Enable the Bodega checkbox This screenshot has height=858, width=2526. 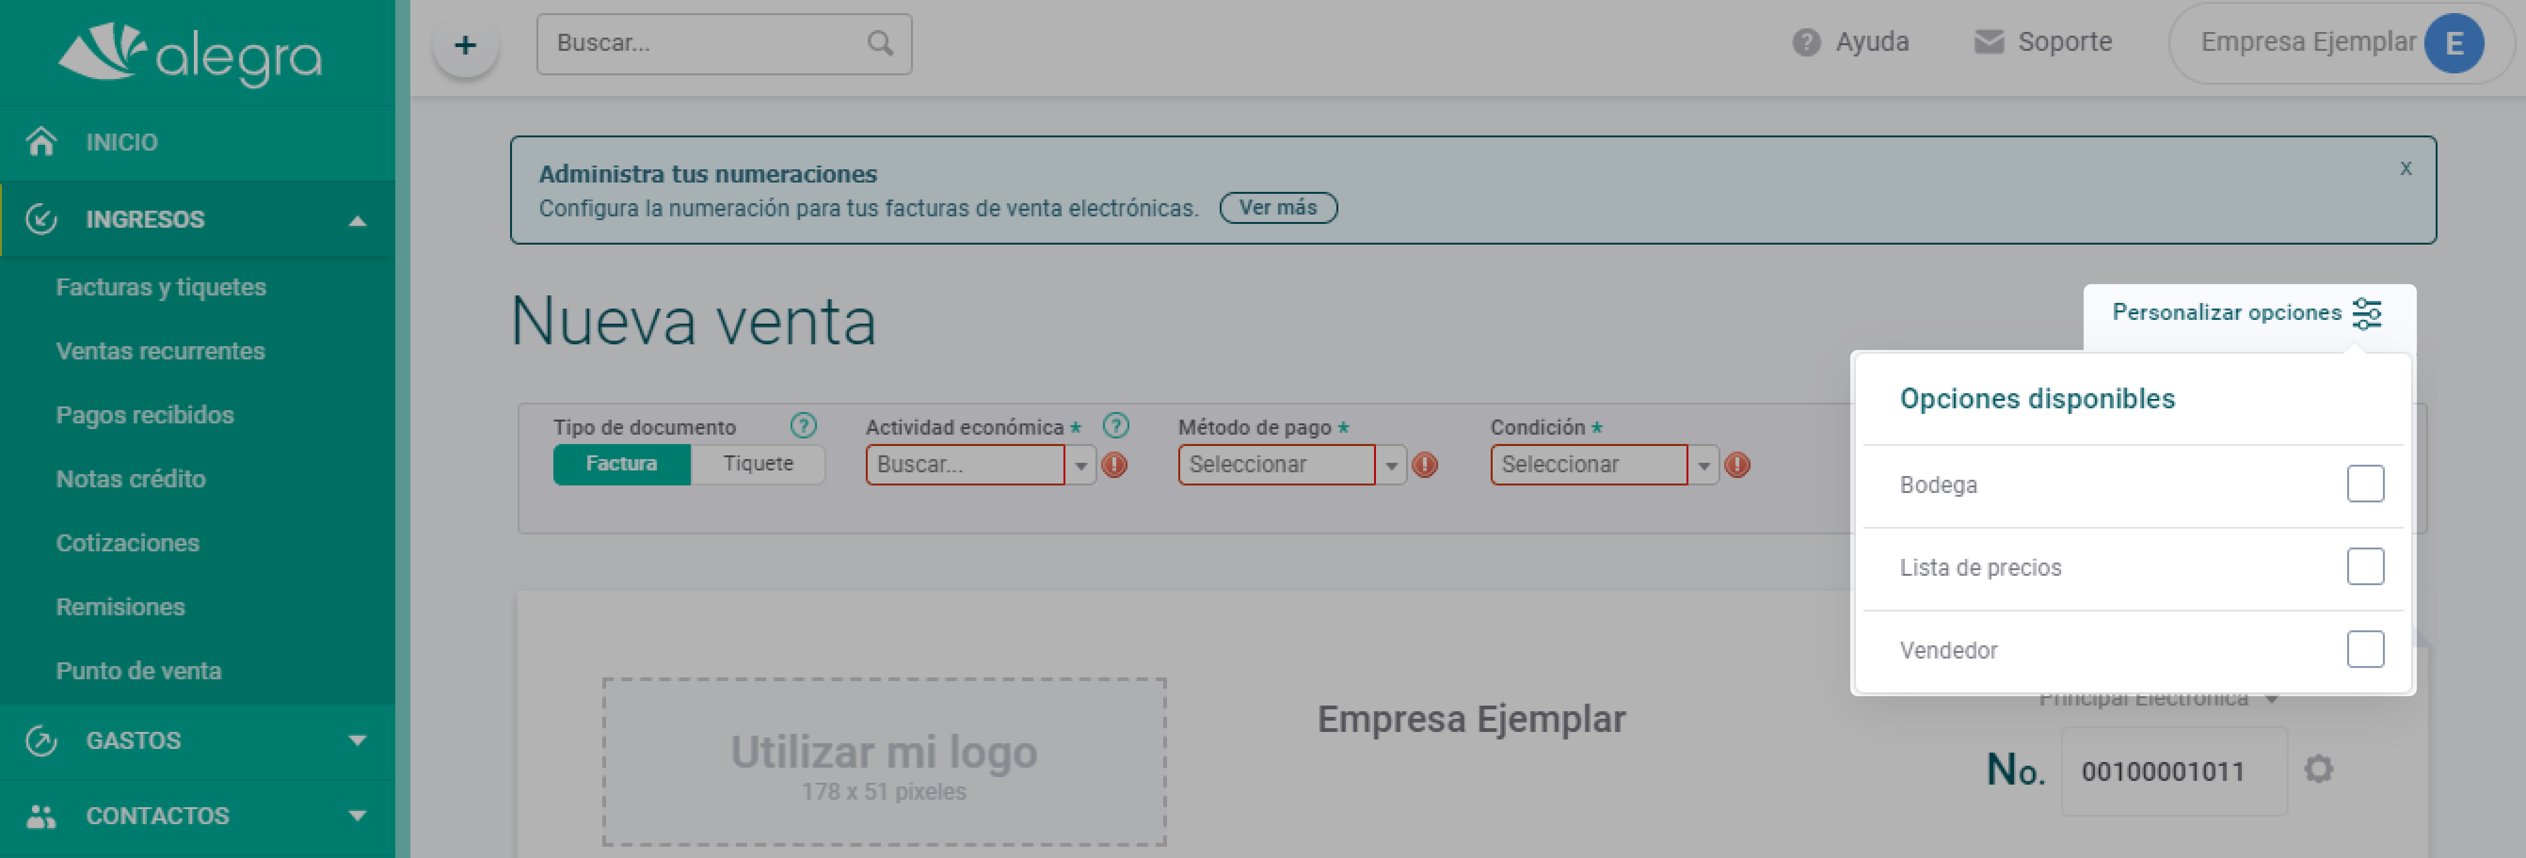pyautogui.click(x=2365, y=484)
